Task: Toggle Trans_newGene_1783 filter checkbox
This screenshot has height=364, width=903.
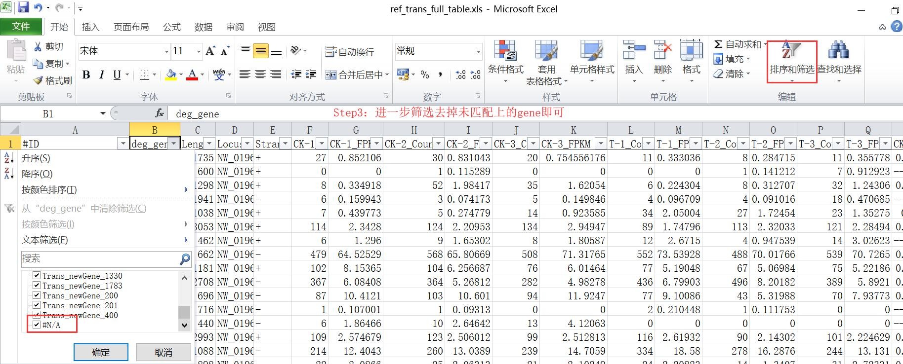Action: (x=36, y=285)
